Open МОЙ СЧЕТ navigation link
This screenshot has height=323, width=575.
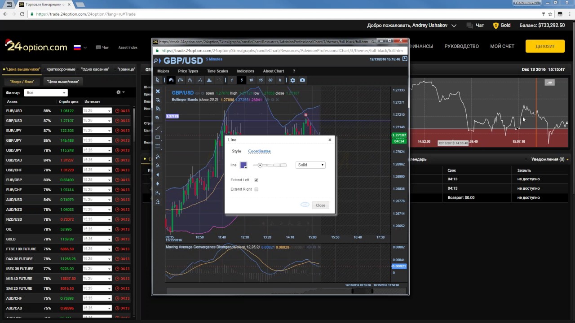(502, 46)
